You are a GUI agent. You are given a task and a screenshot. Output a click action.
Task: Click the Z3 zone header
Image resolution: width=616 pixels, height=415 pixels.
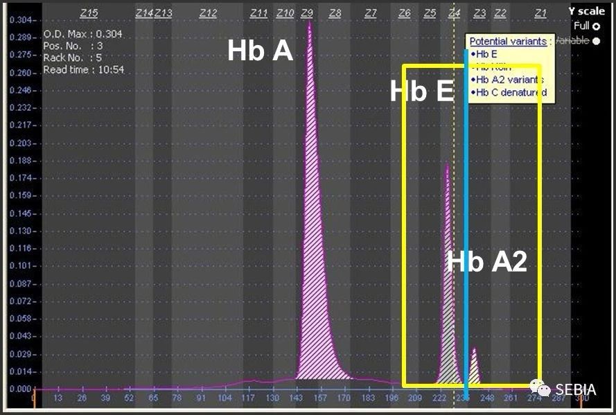click(x=479, y=13)
